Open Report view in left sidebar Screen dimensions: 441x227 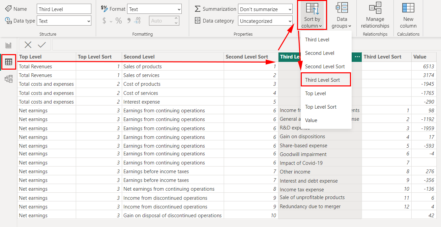tap(8, 45)
